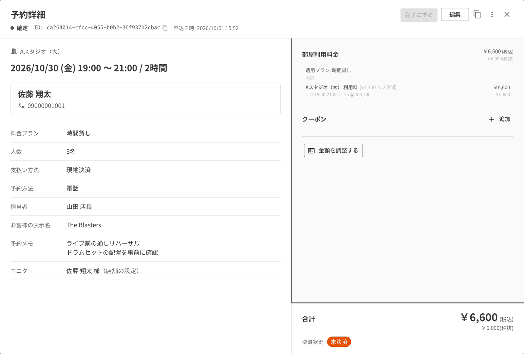This screenshot has width=524, height=354.
Task: Click the 未決済 payment status badge
Action: (x=339, y=342)
